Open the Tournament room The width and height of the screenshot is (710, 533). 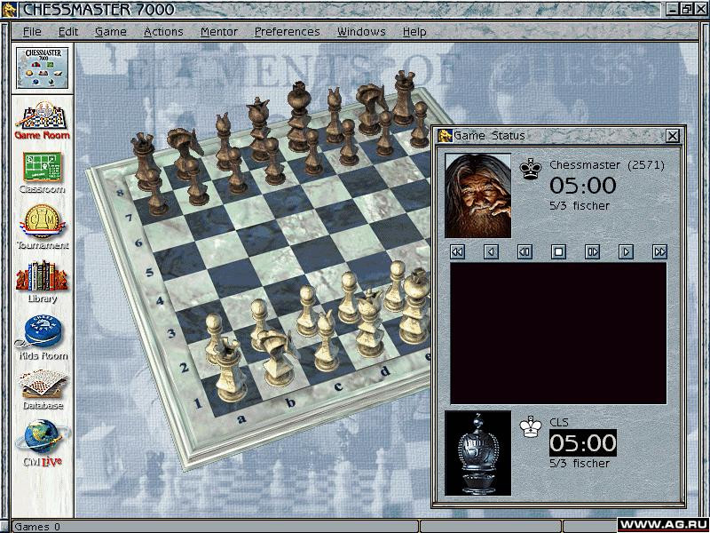click(x=42, y=227)
